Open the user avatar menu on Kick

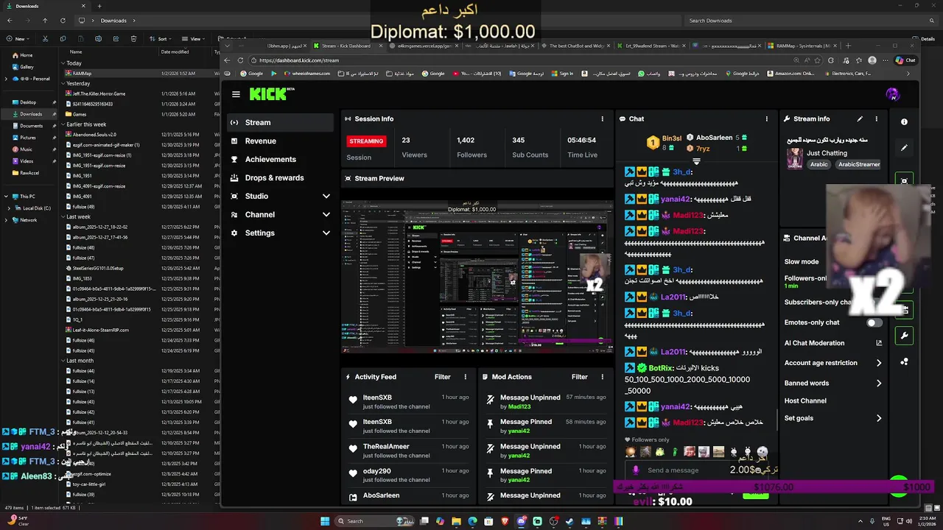tap(893, 94)
